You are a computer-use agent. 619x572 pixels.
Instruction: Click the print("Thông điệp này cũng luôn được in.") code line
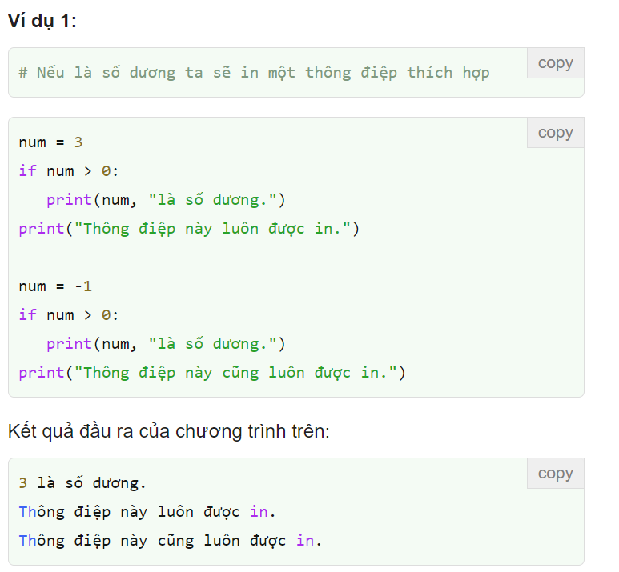(x=212, y=373)
